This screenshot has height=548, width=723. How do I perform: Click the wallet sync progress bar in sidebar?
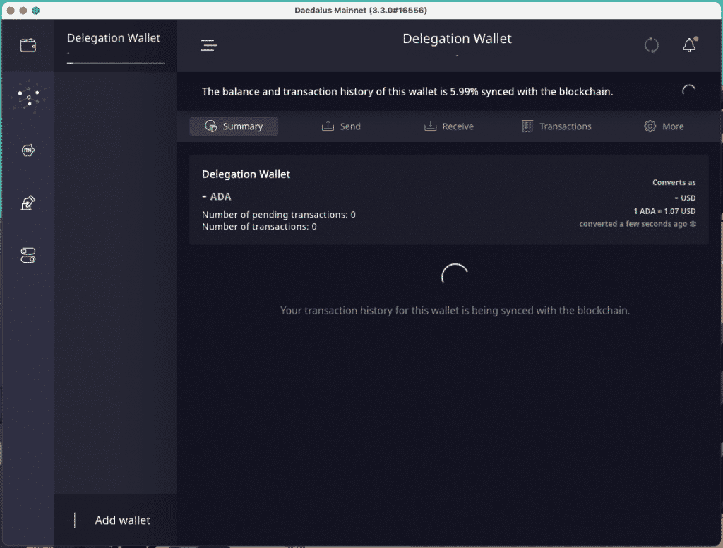pos(115,63)
